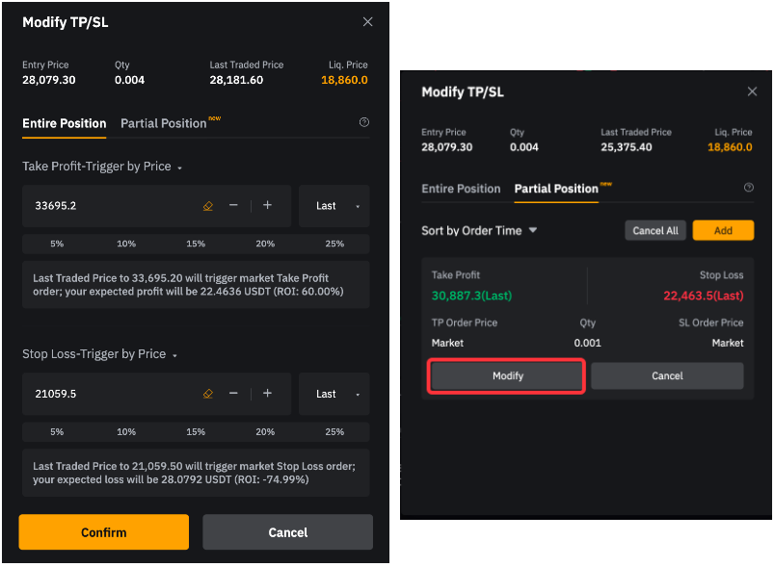This screenshot has width=775, height=567.
Task: Open Take Profit 'Last' trigger type dropdown
Action: (334, 206)
